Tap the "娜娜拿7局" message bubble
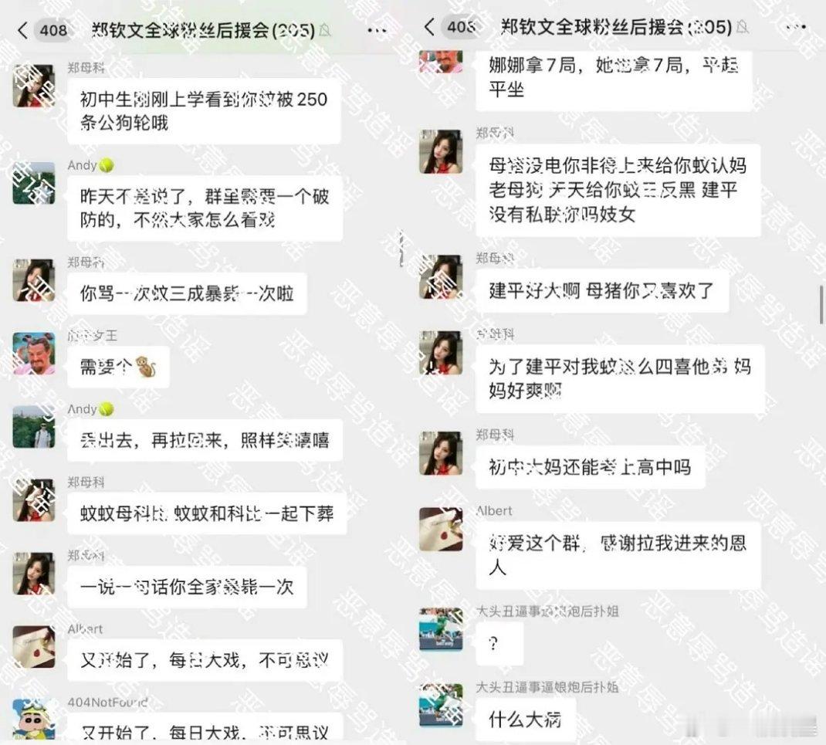 coord(614,78)
